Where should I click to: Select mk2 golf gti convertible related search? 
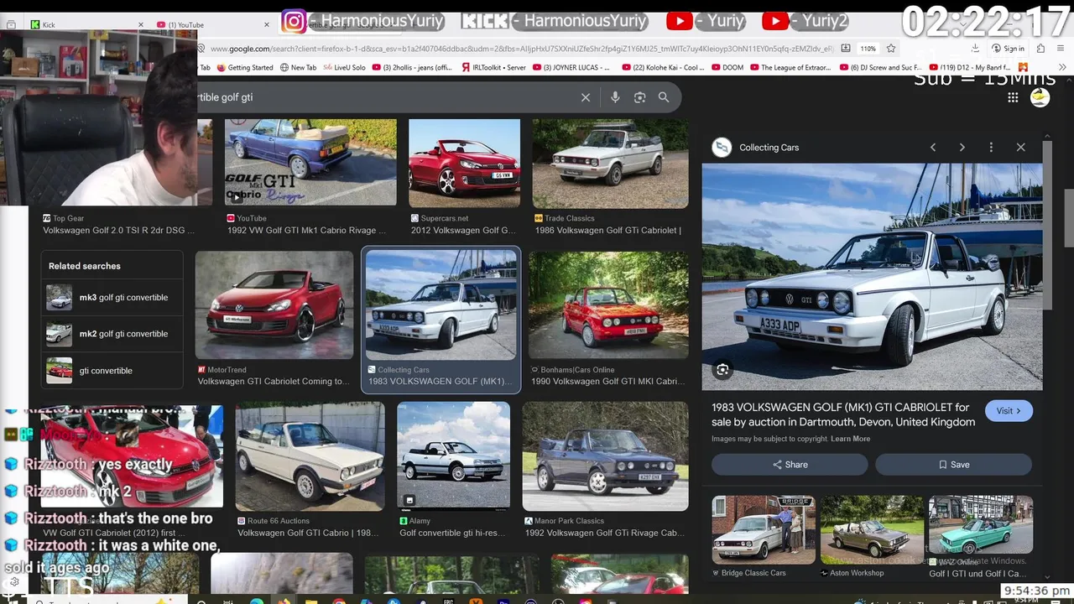tap(112, 334)
